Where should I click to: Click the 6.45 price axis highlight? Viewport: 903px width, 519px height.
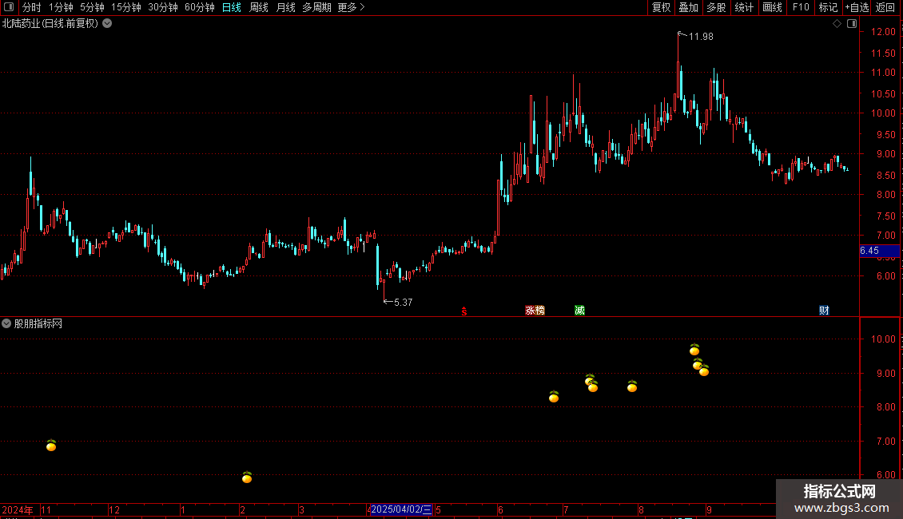[879, 251]
